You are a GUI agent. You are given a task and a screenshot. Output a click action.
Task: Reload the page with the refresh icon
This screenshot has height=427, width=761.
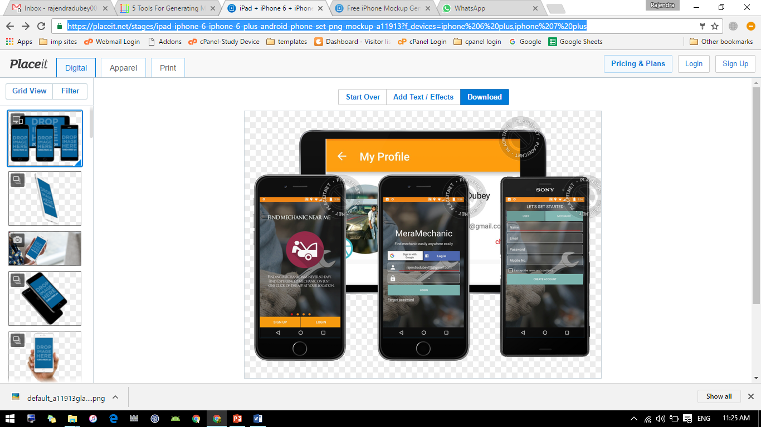[x=41, y=26]
